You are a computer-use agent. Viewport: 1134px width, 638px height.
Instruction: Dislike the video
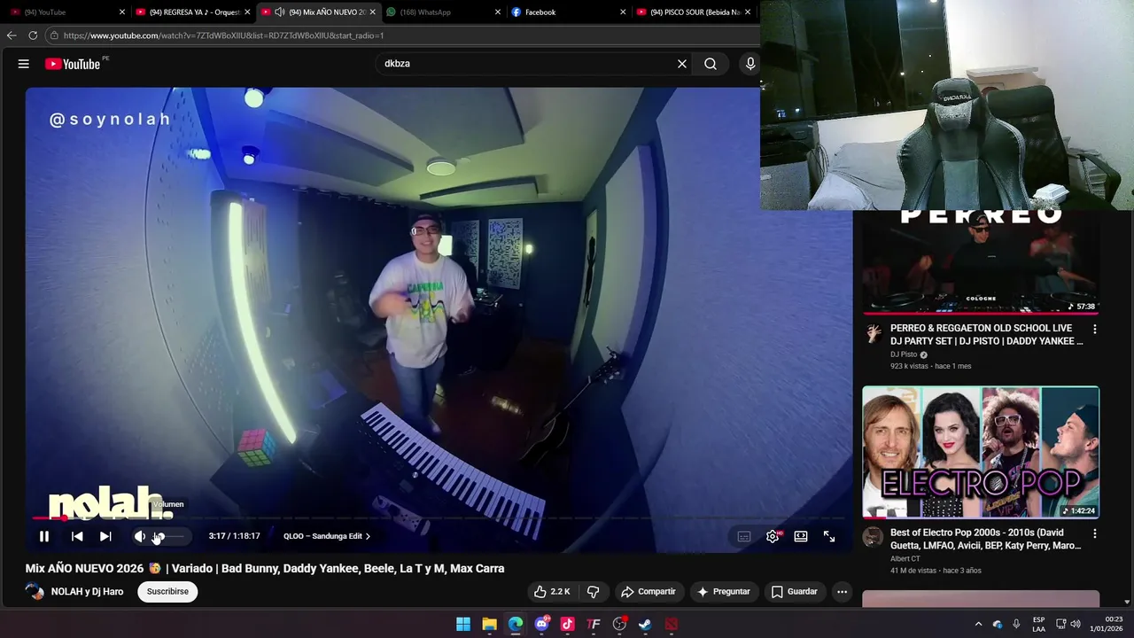point(594,591)
